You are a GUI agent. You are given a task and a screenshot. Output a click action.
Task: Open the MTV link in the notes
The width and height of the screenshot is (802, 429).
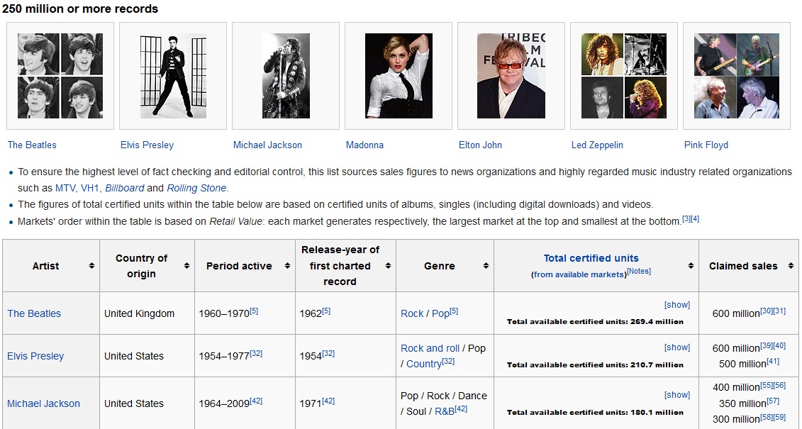pyautogui.click(x=65, y=188)
